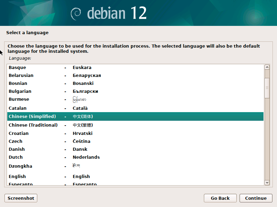This screenshot has height=207, width=277.
Task: Grab the language list scrollbar thumb
Action: [x=267, y=88]
